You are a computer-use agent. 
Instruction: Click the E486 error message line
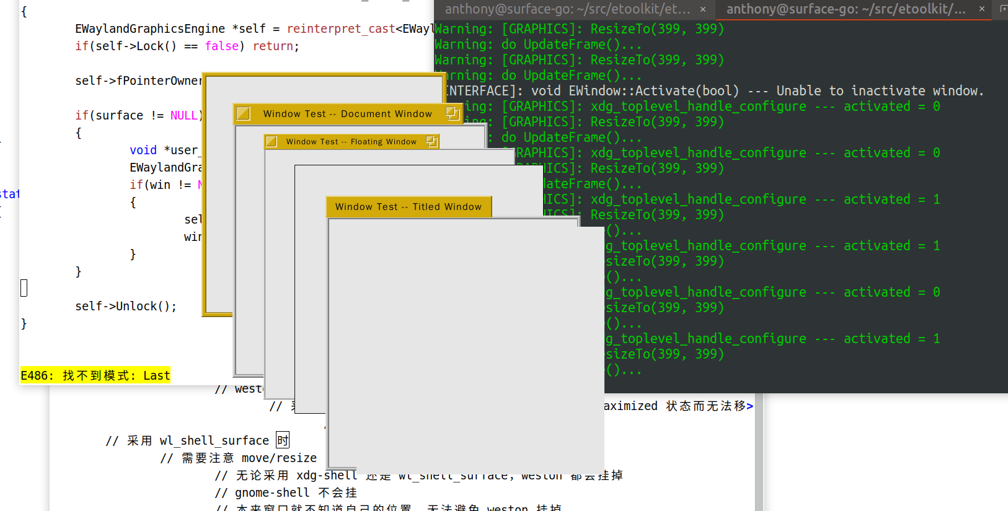[95, 375]
